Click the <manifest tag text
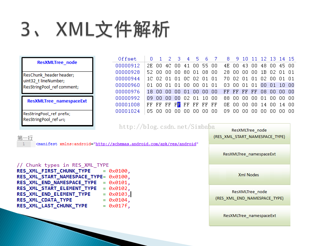Screen dimensions: 328x246 [x=46, y=144]
